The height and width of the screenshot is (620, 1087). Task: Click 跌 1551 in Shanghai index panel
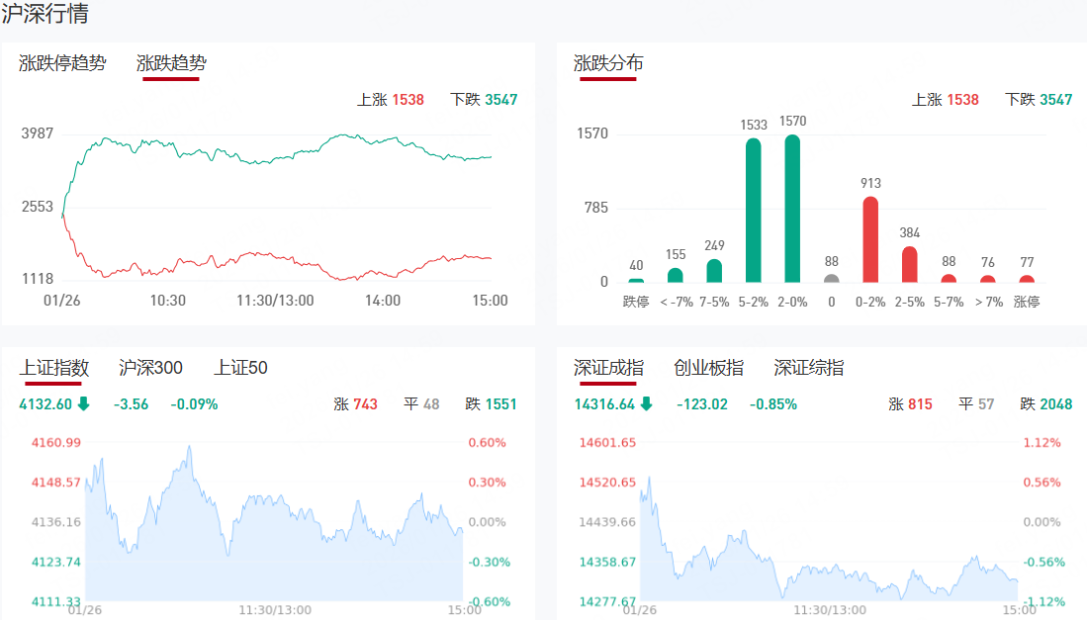(x=491, y=403)
